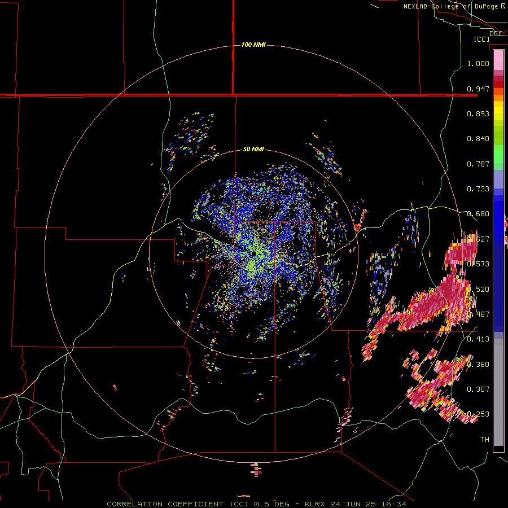508x508 pixels.
Task: Select the 0.307 legend value
Action: tap(478, 389)
